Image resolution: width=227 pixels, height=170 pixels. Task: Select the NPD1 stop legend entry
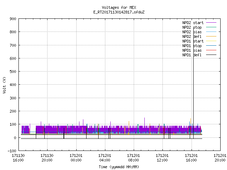pos(192,46)
